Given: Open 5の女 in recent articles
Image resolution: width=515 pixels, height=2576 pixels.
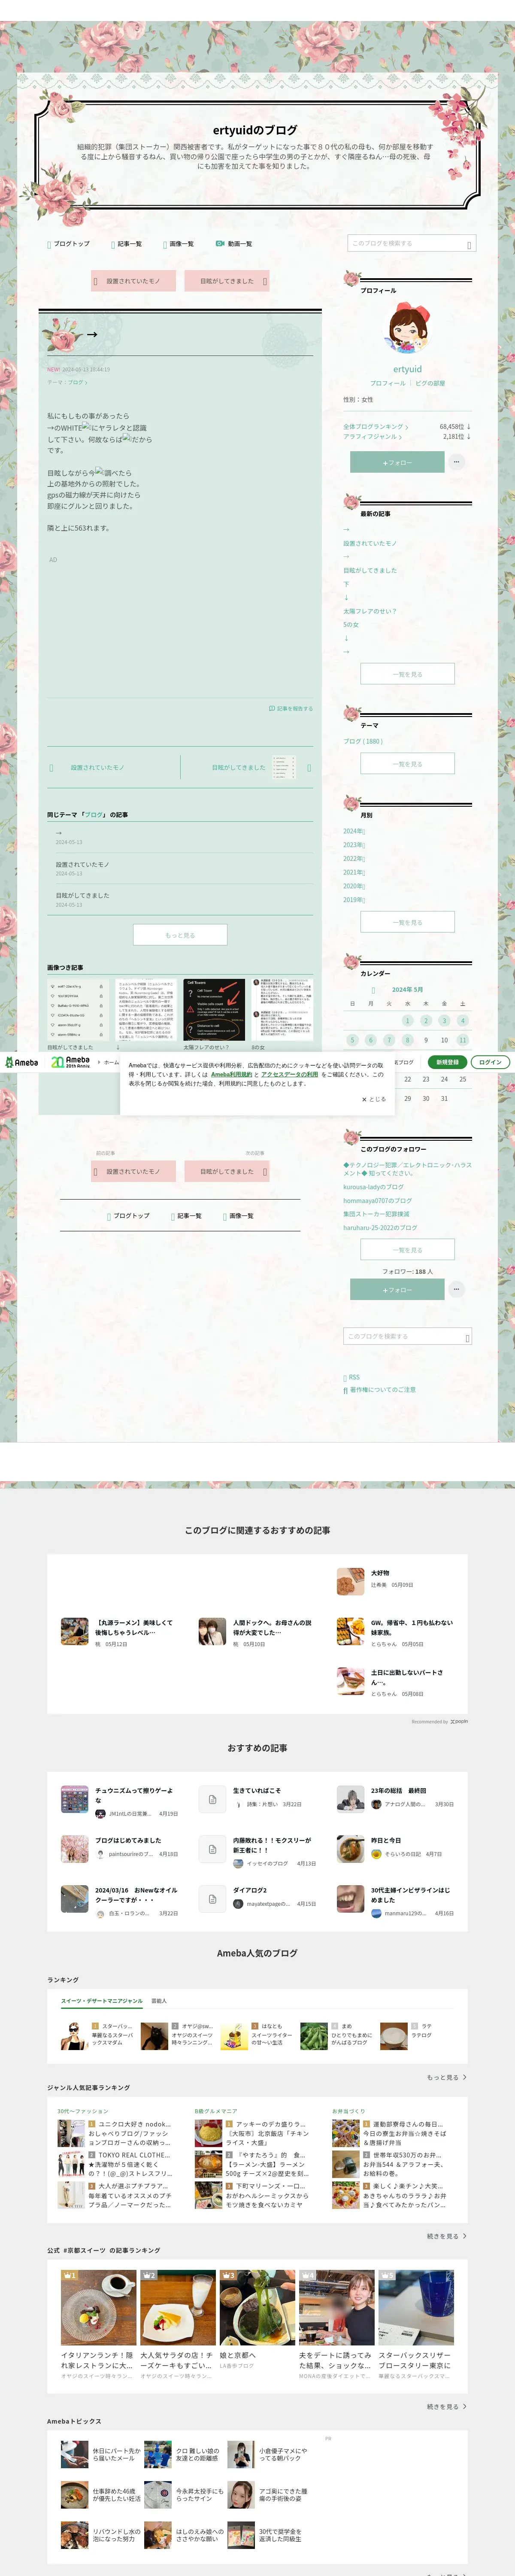Looking at the screenshot, I should [x=351, y=624].
